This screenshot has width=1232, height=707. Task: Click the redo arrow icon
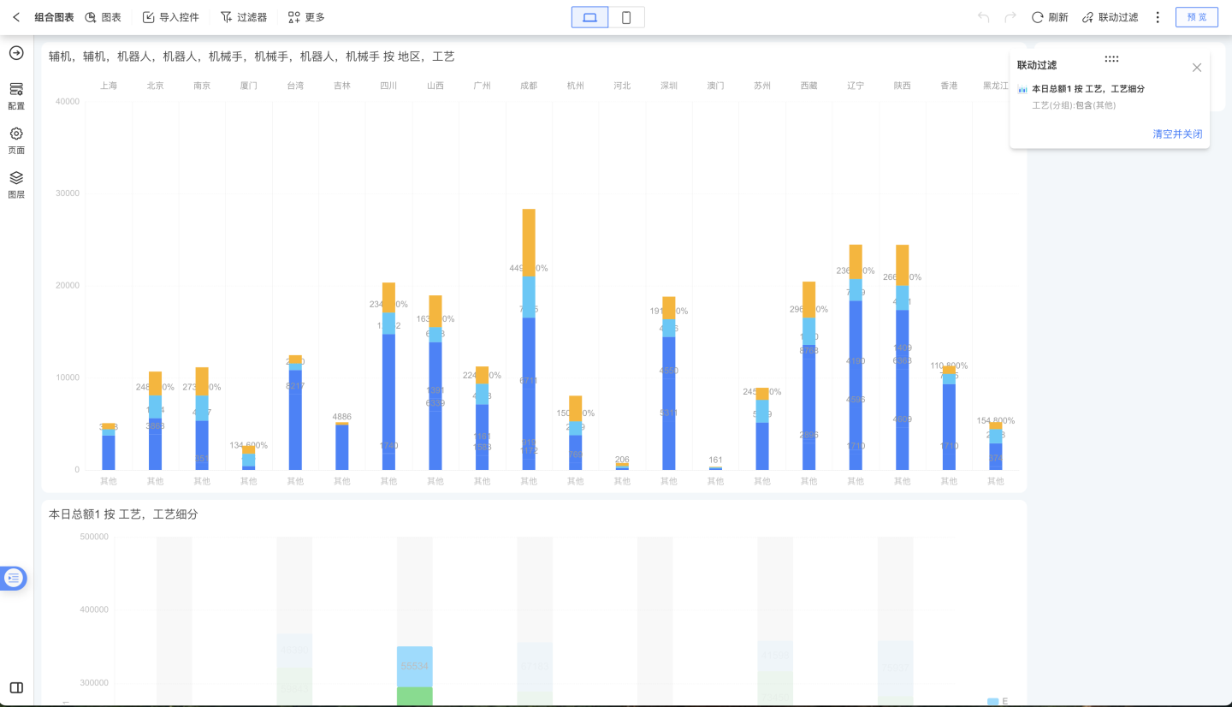[1010, 17]
